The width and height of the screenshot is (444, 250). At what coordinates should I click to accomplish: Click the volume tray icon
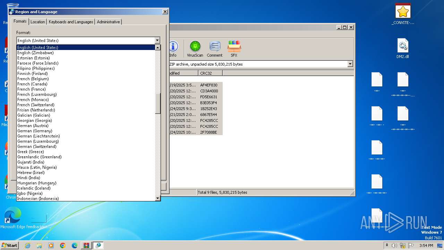coord(394,245)
